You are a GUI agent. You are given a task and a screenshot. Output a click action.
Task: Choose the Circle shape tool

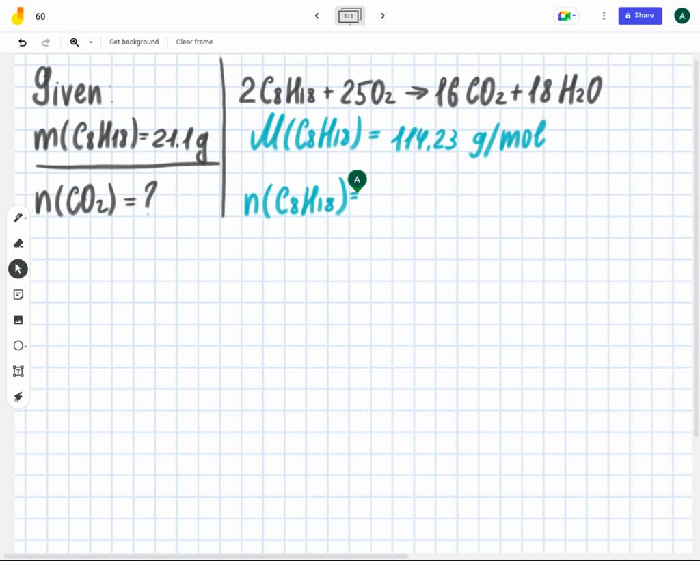tap(18, 345)
